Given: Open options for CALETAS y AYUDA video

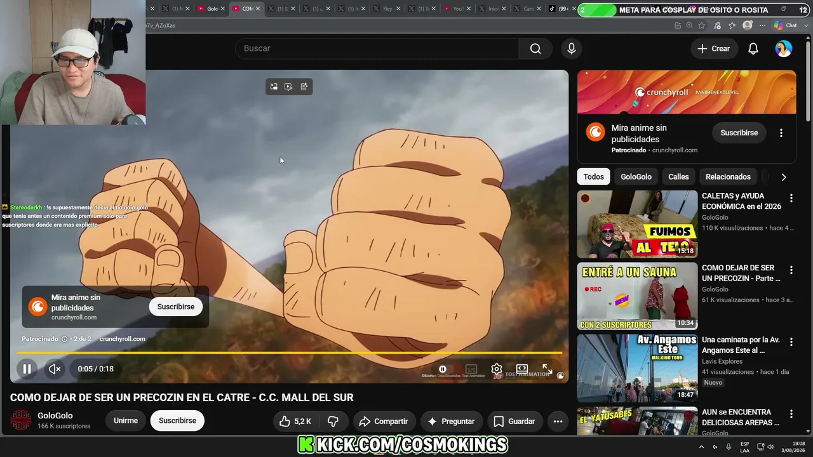Looking at the screenshot, I should coord(791,198).
